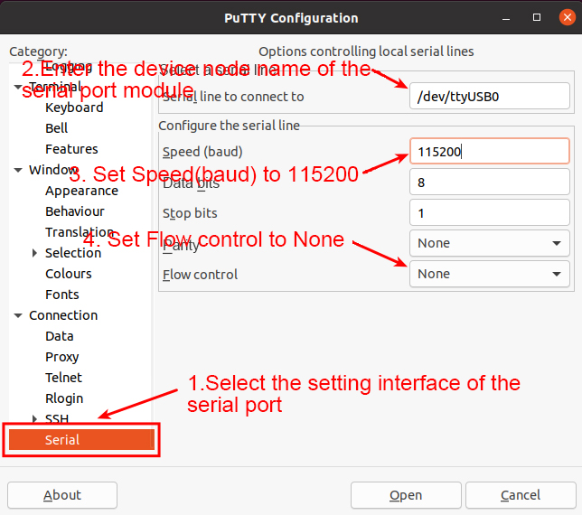Open the Behaviour category
Screen dimensions: 582x515
point(75,211)
